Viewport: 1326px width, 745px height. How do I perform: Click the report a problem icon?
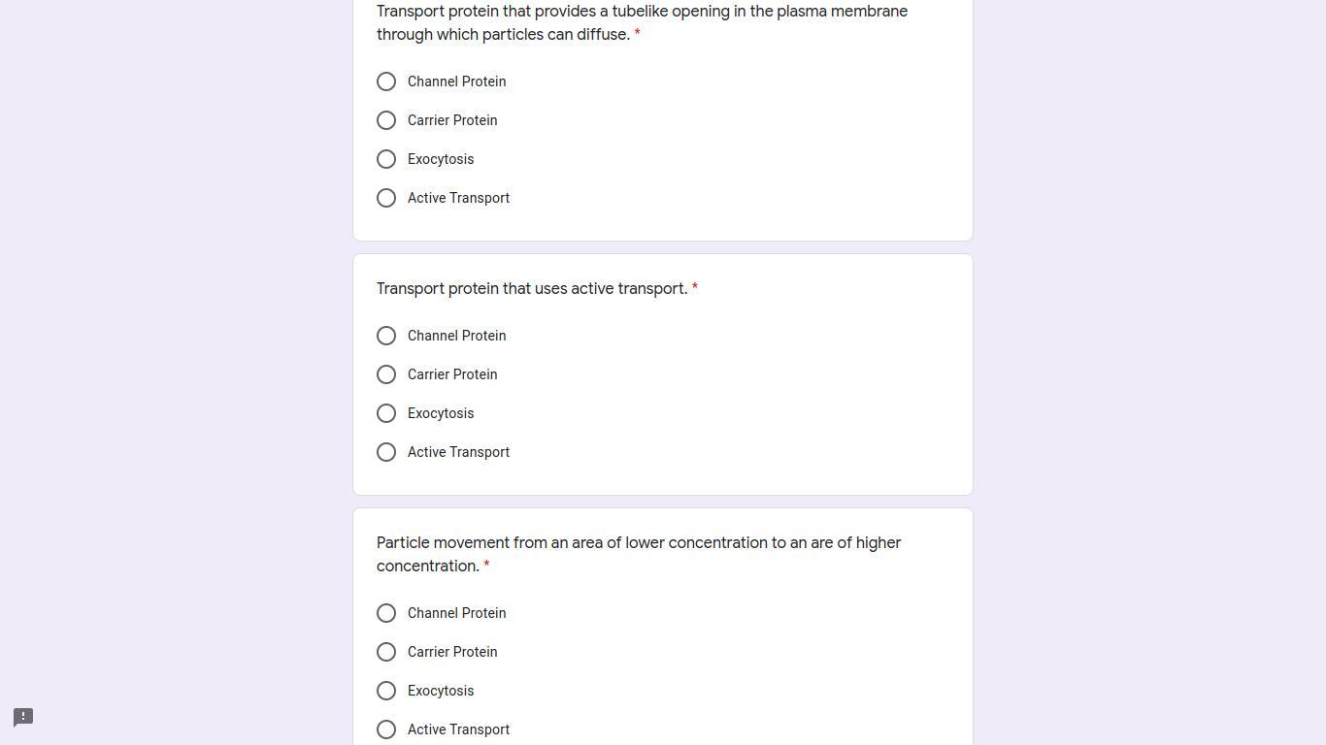click(23, 717)
